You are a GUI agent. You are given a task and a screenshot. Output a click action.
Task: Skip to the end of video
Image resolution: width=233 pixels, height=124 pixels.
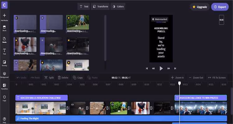click(x=175, y=69)
